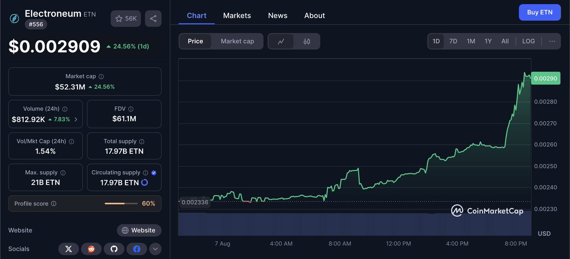Open the share icon button
This screenshot has height=259, width=570.
(x=153, y=19)
